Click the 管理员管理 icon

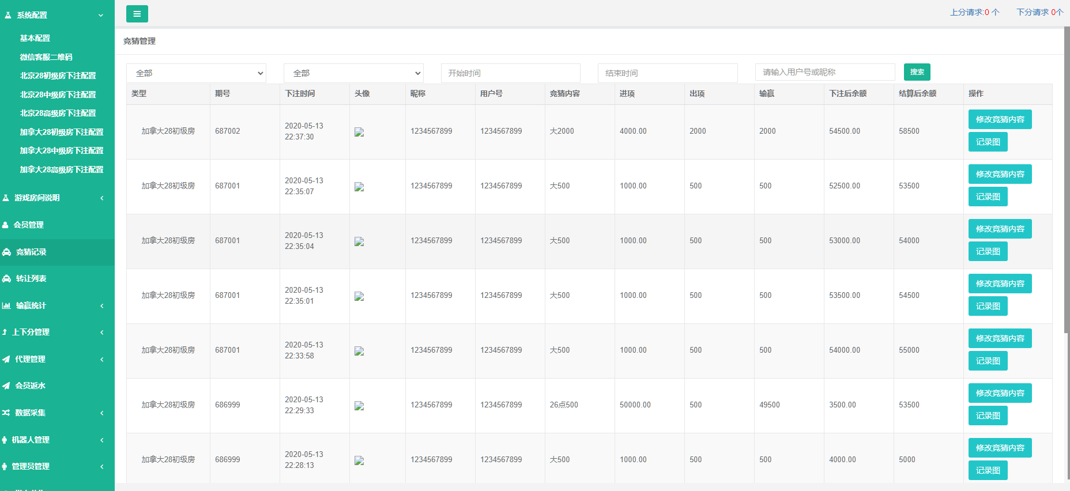pos(5,466)
